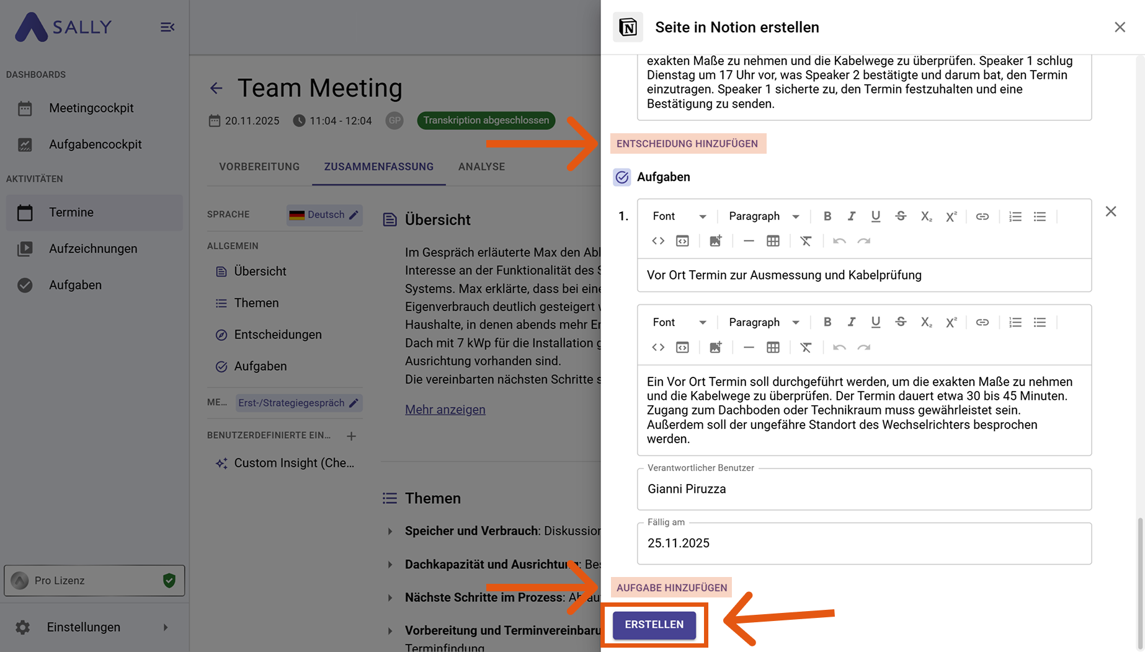Open the Font dropdown in the title editor

coord(679,216)
